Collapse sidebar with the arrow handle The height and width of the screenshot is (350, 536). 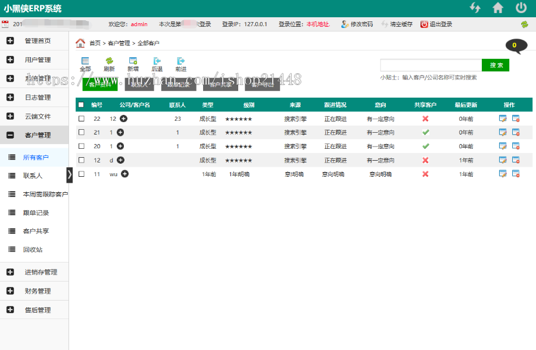point(70,175)
